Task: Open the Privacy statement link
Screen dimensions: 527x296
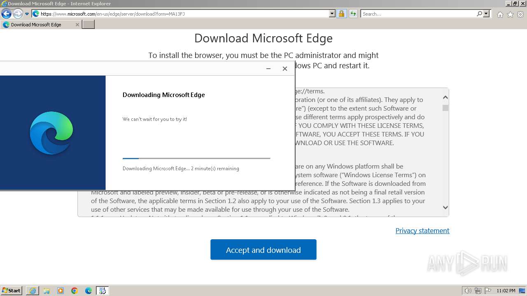Action: [422, 231]
